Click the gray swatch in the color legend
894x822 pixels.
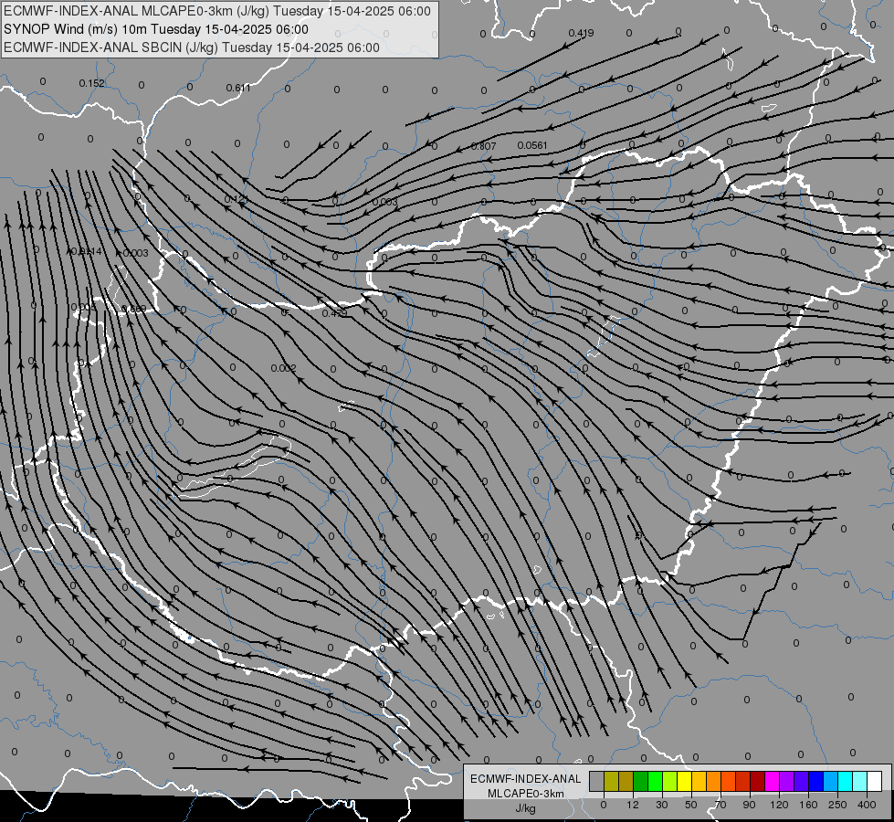597,781
